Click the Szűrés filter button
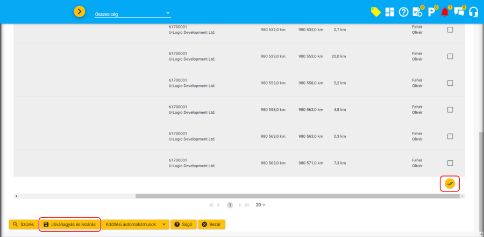 23,224
